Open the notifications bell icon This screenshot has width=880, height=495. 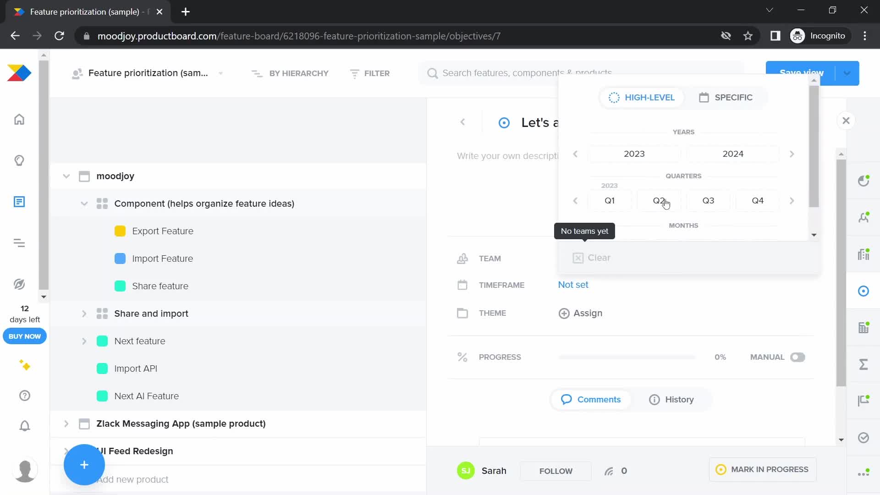coord(25,426)
